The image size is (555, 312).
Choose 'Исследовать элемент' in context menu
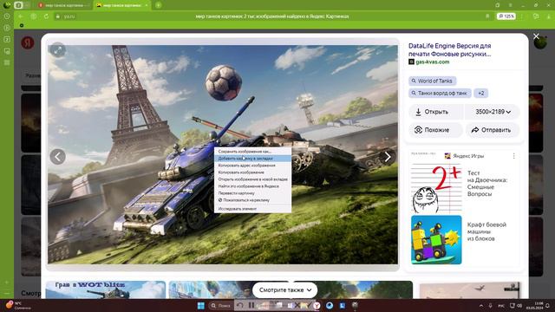pos(252,209)
